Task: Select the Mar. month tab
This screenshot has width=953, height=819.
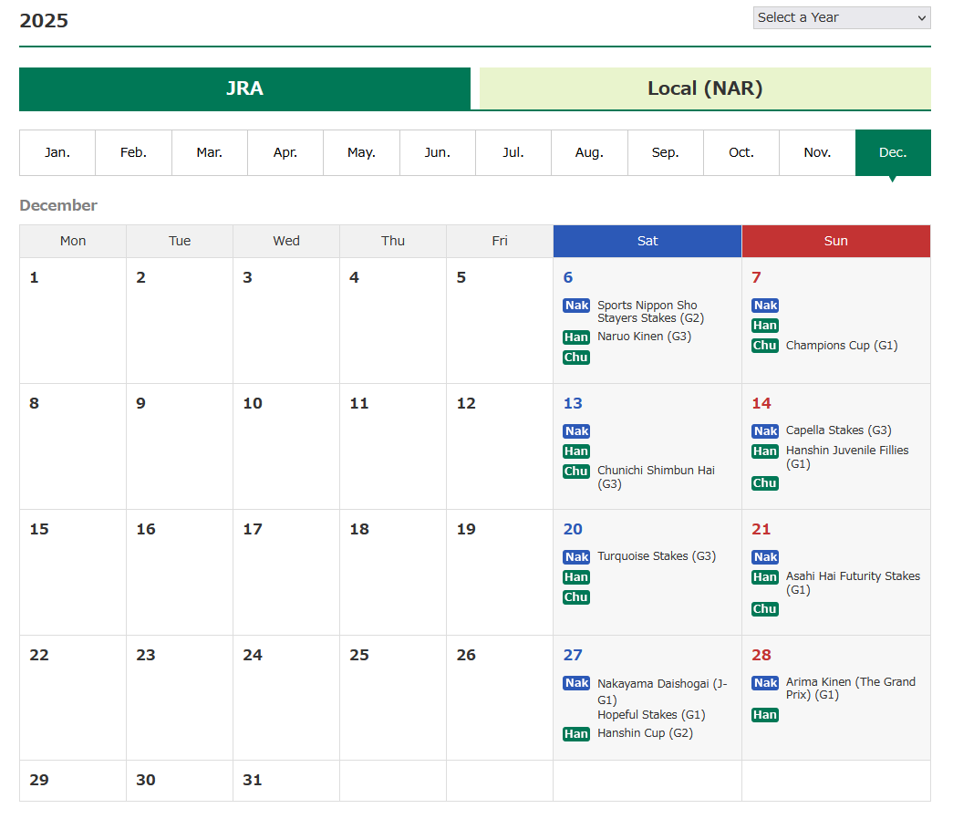Action: coord(209,152)
